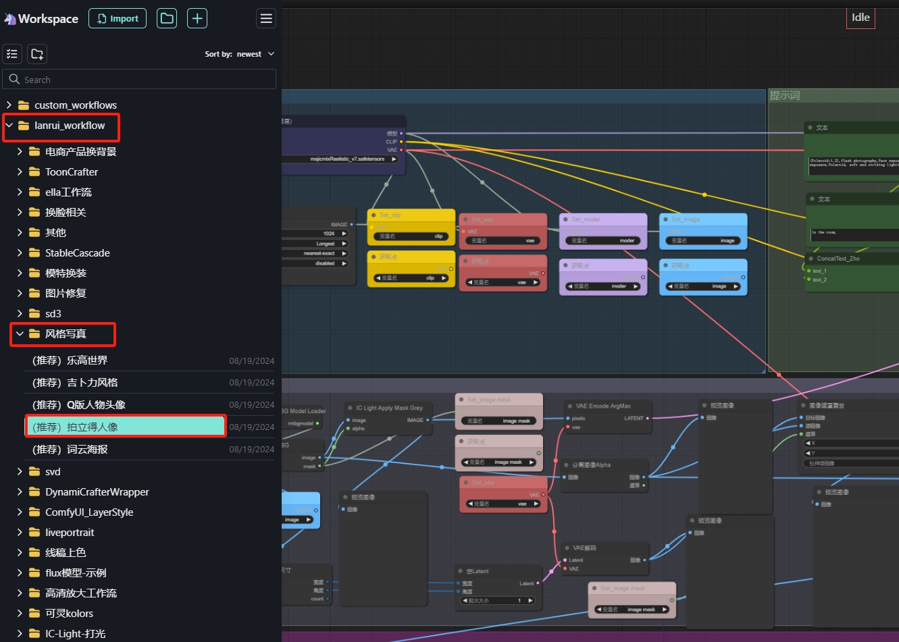Open the hamburger menu in Workspace header
Screen dimensions: 899x642
coord(266,18)
